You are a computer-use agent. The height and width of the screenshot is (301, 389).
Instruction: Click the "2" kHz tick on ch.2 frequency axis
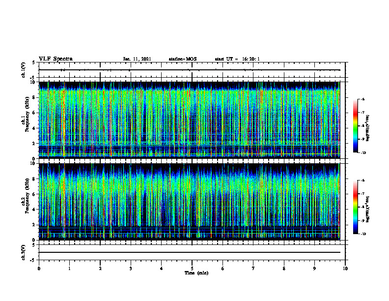[34, 225]
